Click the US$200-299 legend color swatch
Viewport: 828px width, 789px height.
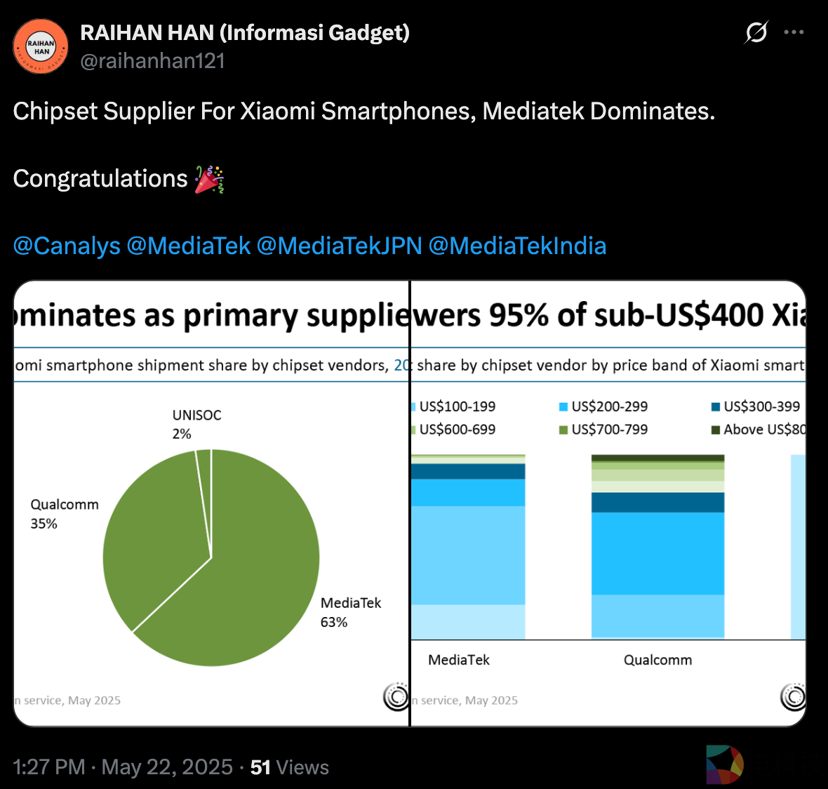(x=563, y=407)
